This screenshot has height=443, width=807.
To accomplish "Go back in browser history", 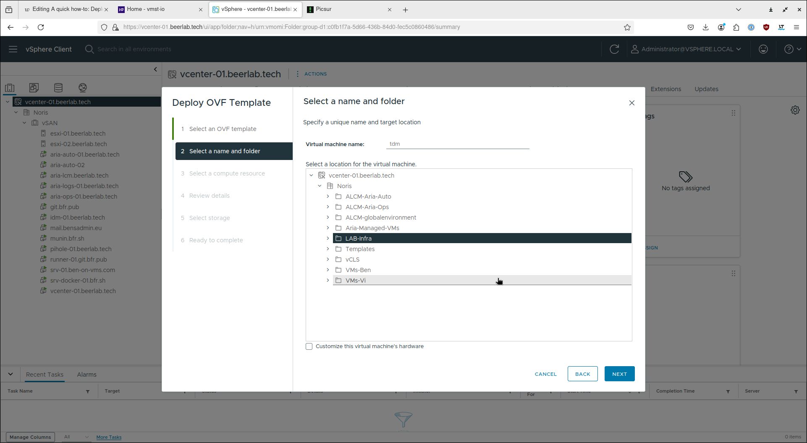I will (10, 27).
